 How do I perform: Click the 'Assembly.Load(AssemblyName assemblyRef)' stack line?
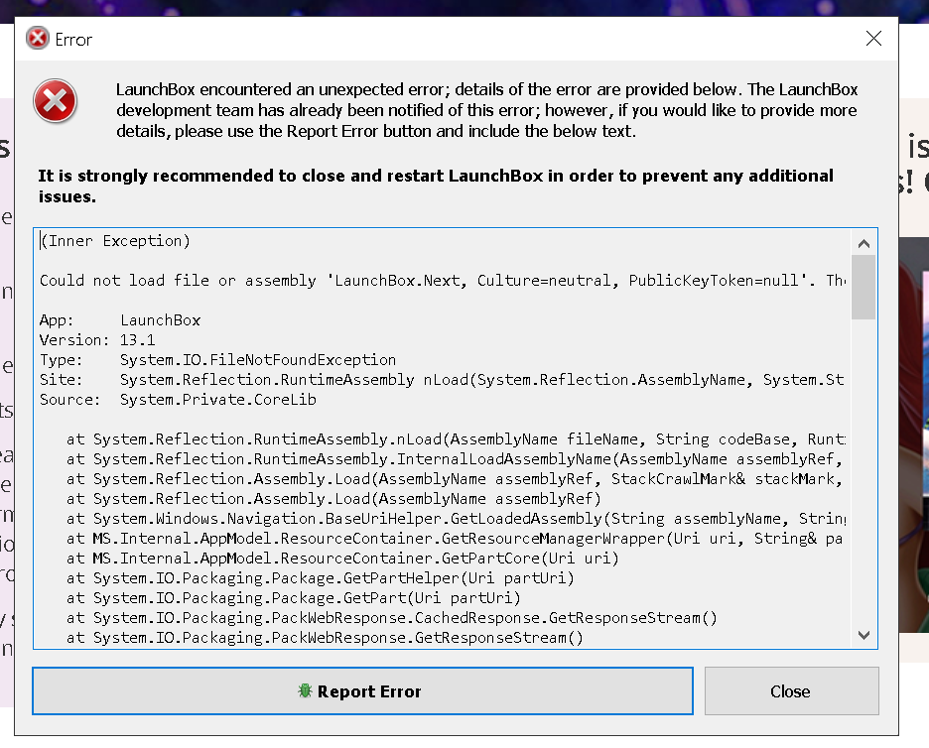click(333, 499)
